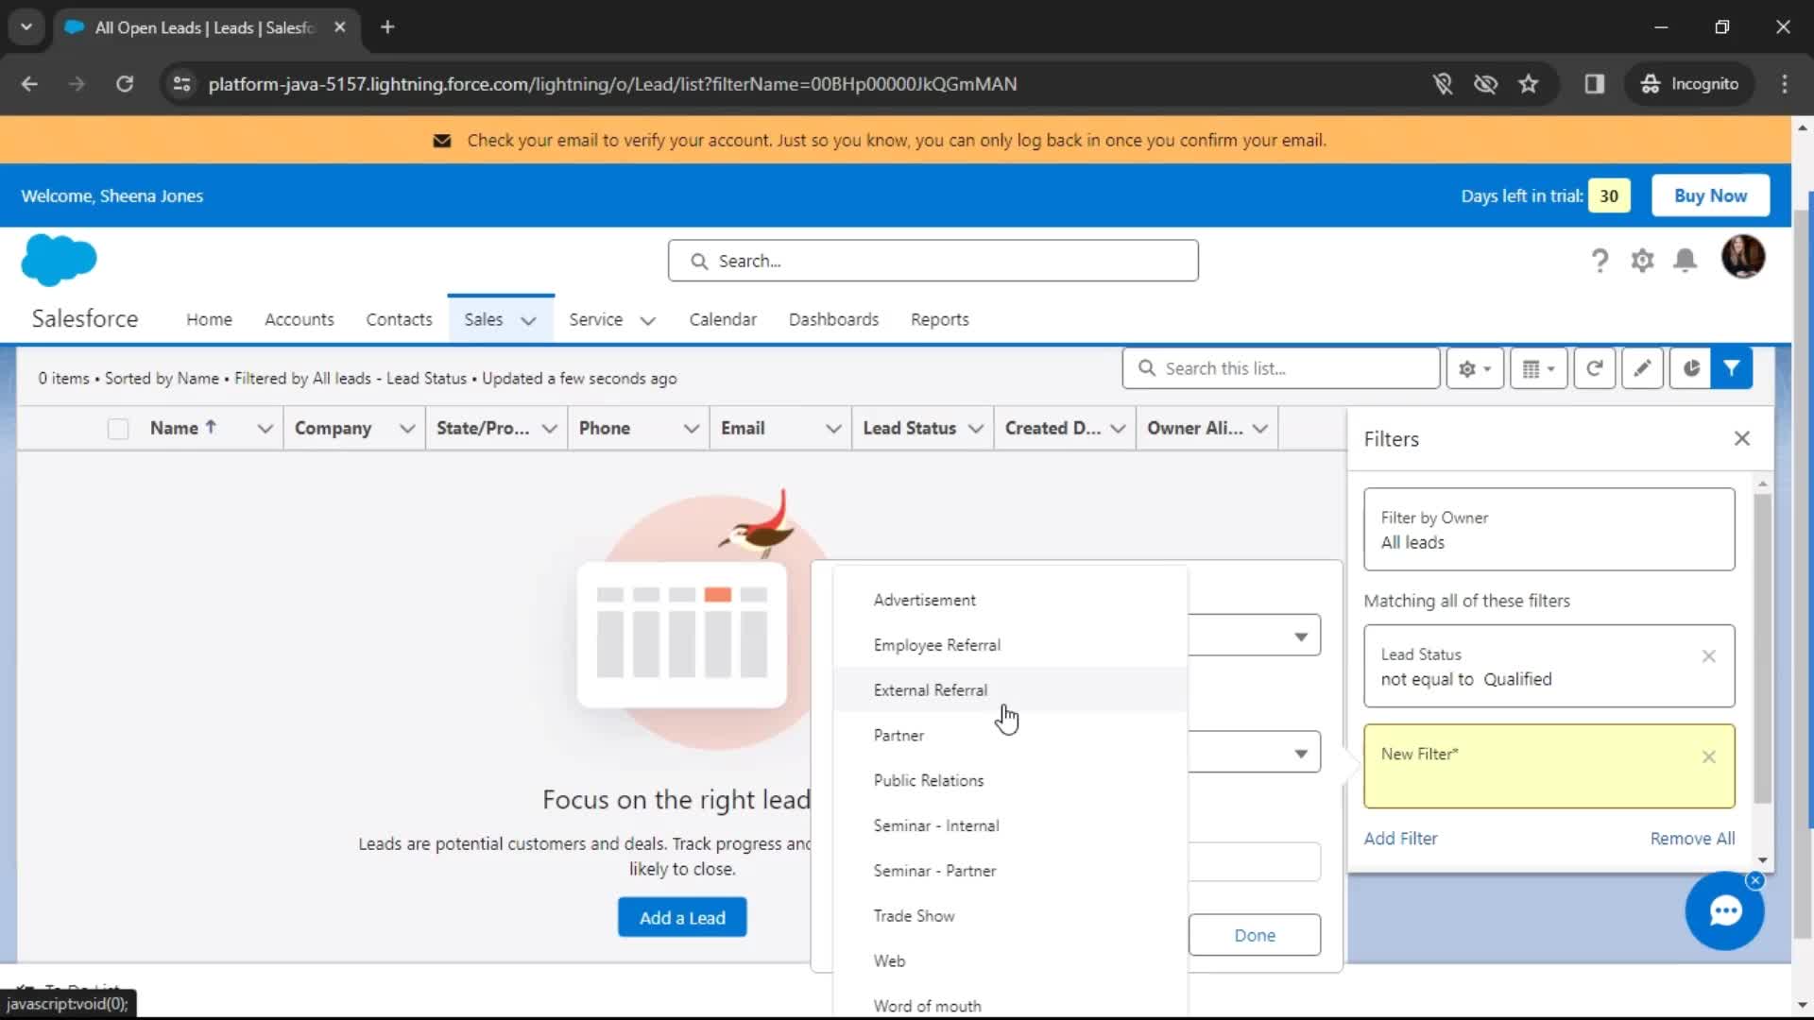Open the notifications bell

(1685, 260)
